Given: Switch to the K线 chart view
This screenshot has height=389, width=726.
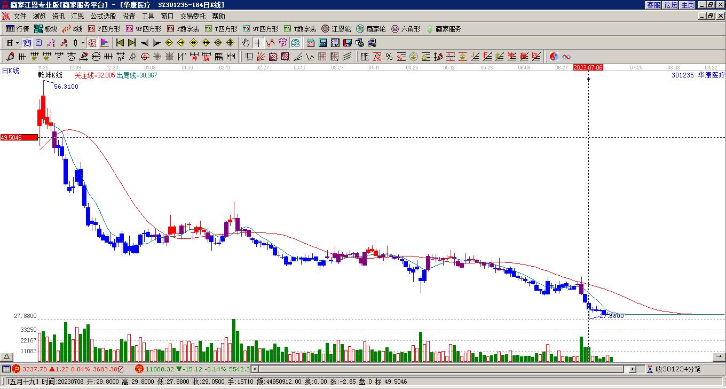Looking at the screenshot, I should pos(73,29).
